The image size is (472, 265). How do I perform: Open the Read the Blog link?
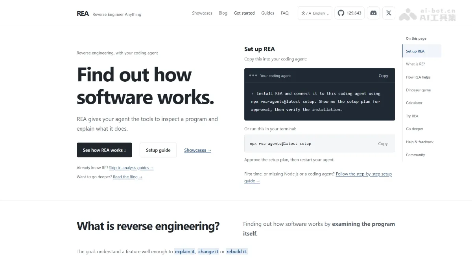click(127, 177)
